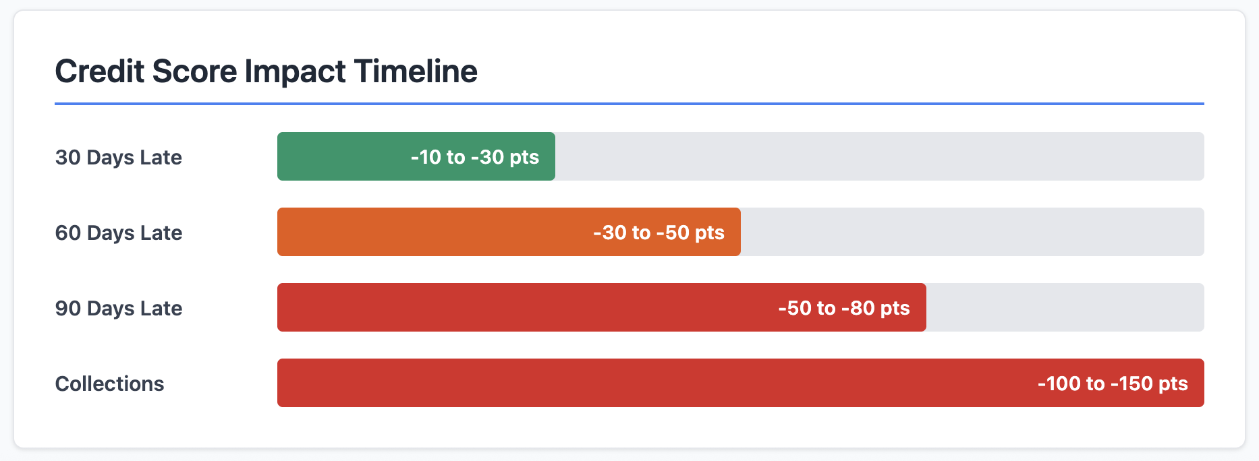
Task: Click the word 'Credit' in the title
Action: [x=100, y=71]
